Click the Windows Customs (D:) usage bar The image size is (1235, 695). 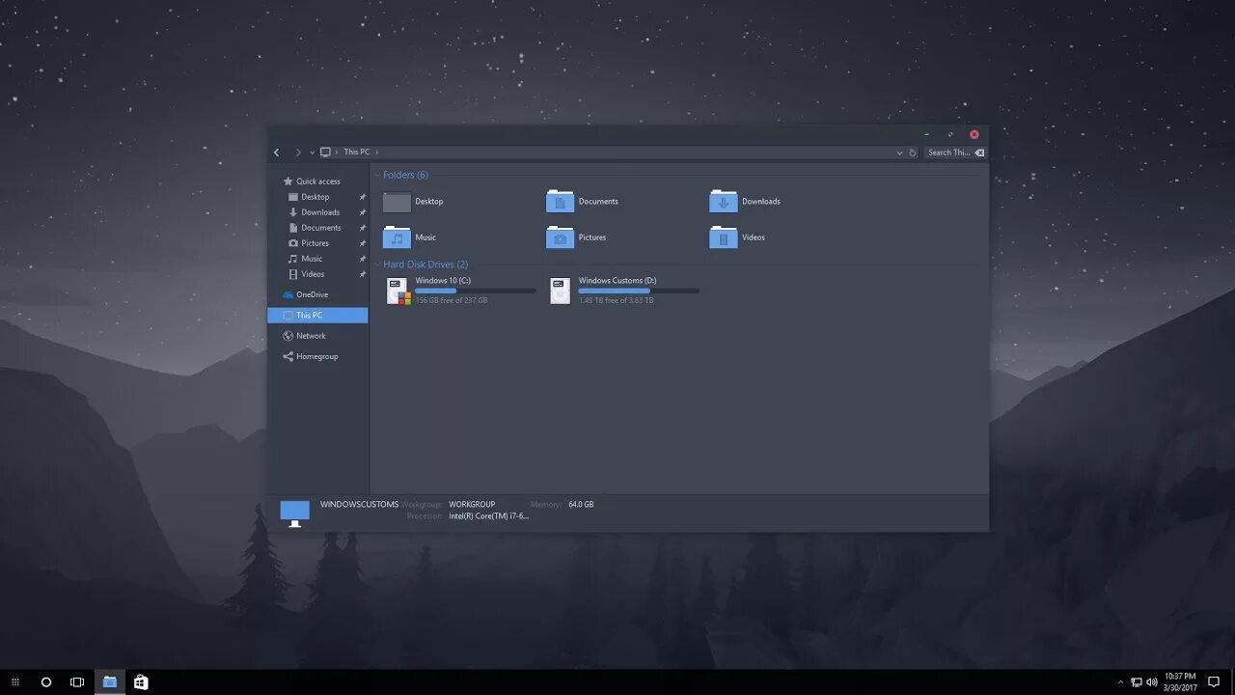639,291
